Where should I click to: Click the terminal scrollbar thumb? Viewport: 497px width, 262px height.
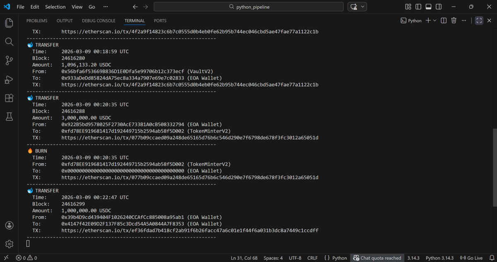[x=495, y=167]
